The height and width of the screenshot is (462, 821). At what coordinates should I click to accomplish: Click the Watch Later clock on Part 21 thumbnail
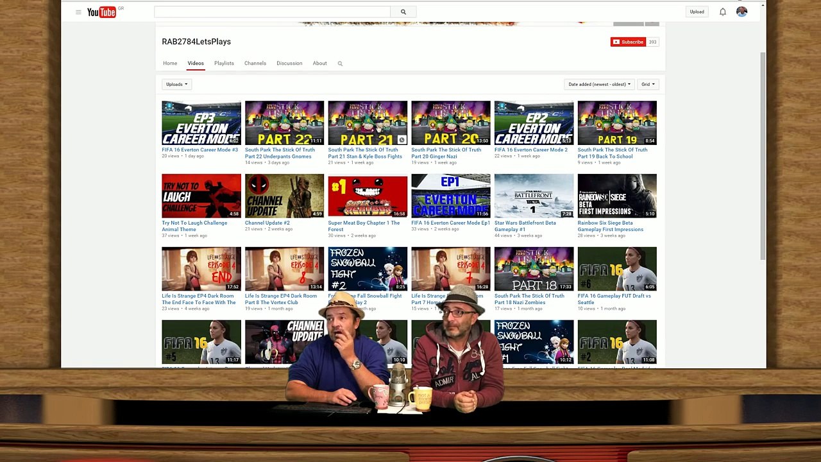coord(402,139)
